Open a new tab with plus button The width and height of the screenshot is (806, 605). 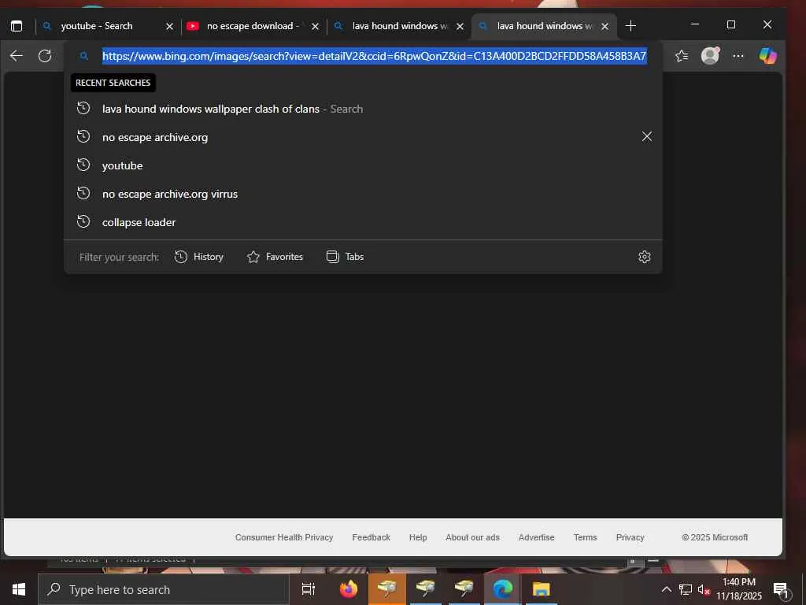(630, 26)
